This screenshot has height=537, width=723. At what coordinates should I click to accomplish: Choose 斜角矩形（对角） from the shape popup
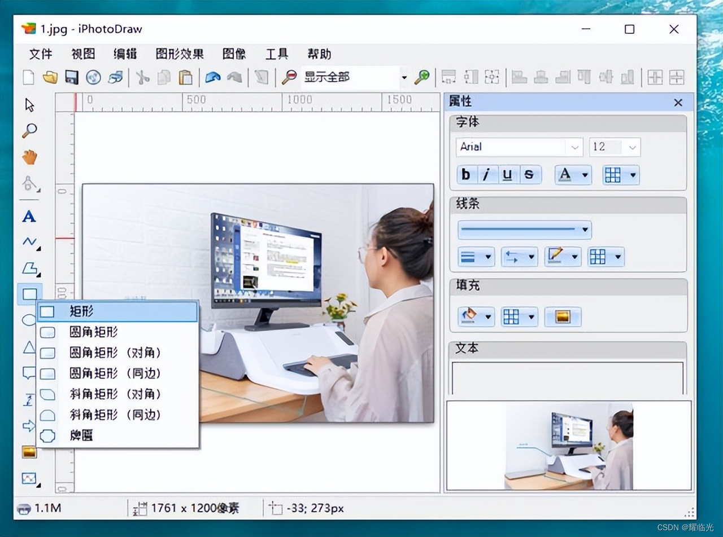[x=117, y=394]
